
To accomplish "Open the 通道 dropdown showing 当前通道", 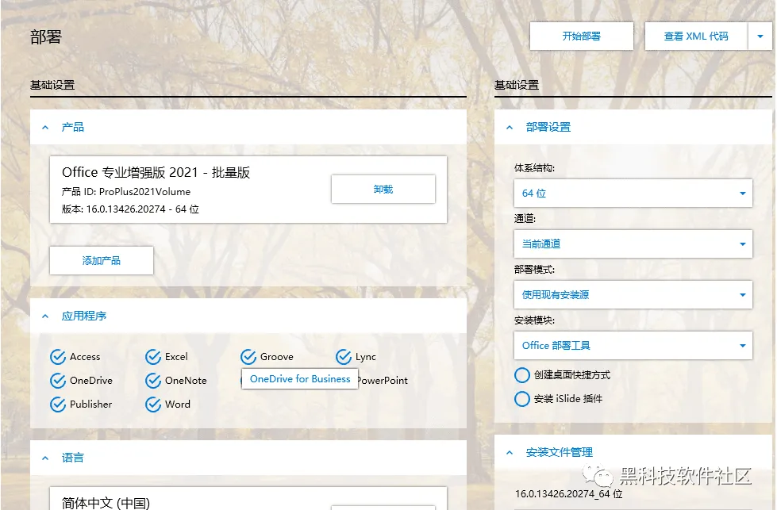I will [x=633, y=243].
